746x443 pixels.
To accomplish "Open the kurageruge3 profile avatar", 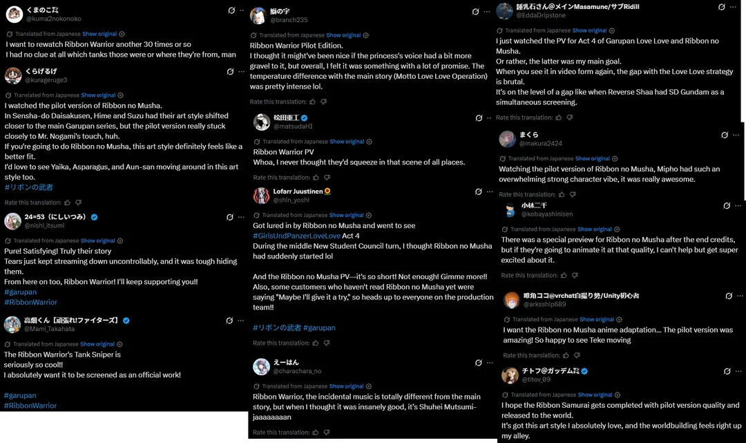I will [13, 75].
